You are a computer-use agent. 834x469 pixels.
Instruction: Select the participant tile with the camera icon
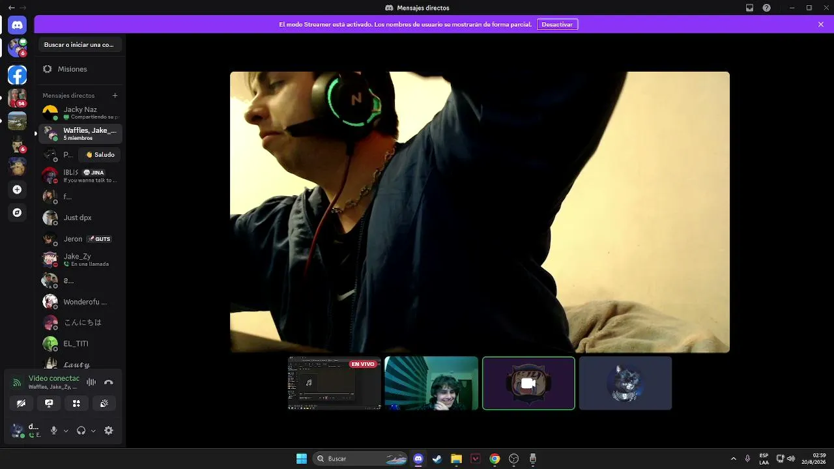pos(528,383)
